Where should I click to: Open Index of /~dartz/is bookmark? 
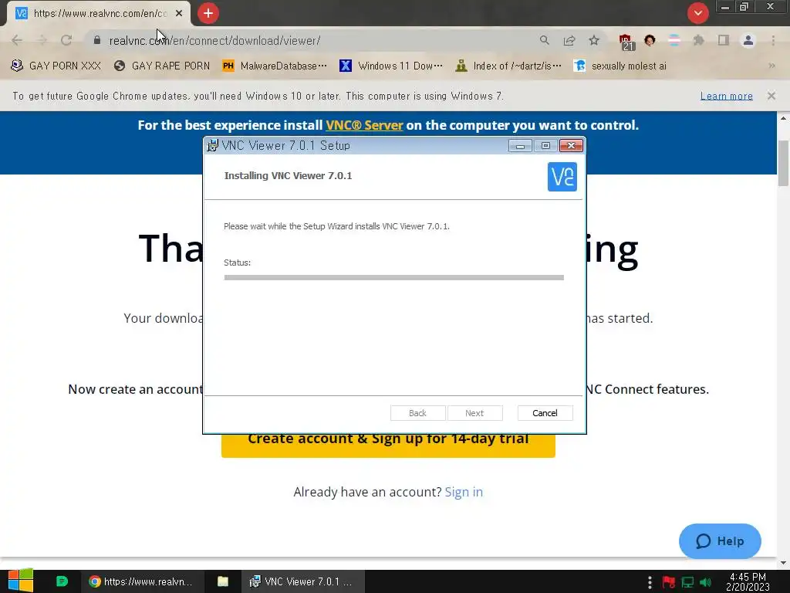pos(508,66)
